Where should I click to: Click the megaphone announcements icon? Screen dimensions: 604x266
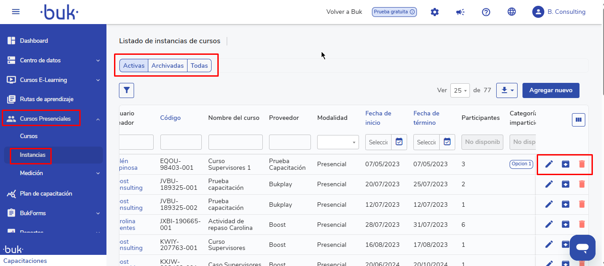pyautogui.click(x=460, y=12)
